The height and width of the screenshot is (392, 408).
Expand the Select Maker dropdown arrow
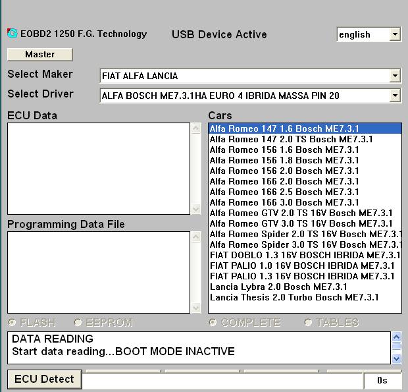[395, 76]
